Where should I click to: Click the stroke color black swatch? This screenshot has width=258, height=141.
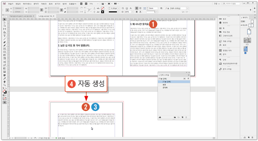pyautogui.click(x=102, y=12)
